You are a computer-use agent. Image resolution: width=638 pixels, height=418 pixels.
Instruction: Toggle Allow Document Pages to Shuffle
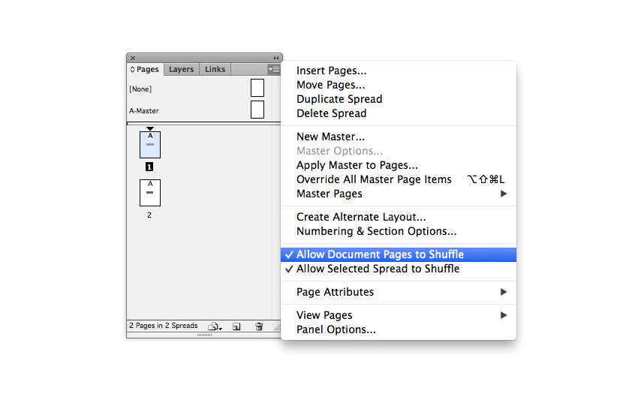[x=380, y=254]
